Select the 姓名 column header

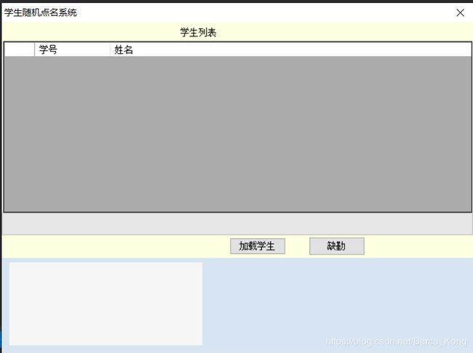290,49
